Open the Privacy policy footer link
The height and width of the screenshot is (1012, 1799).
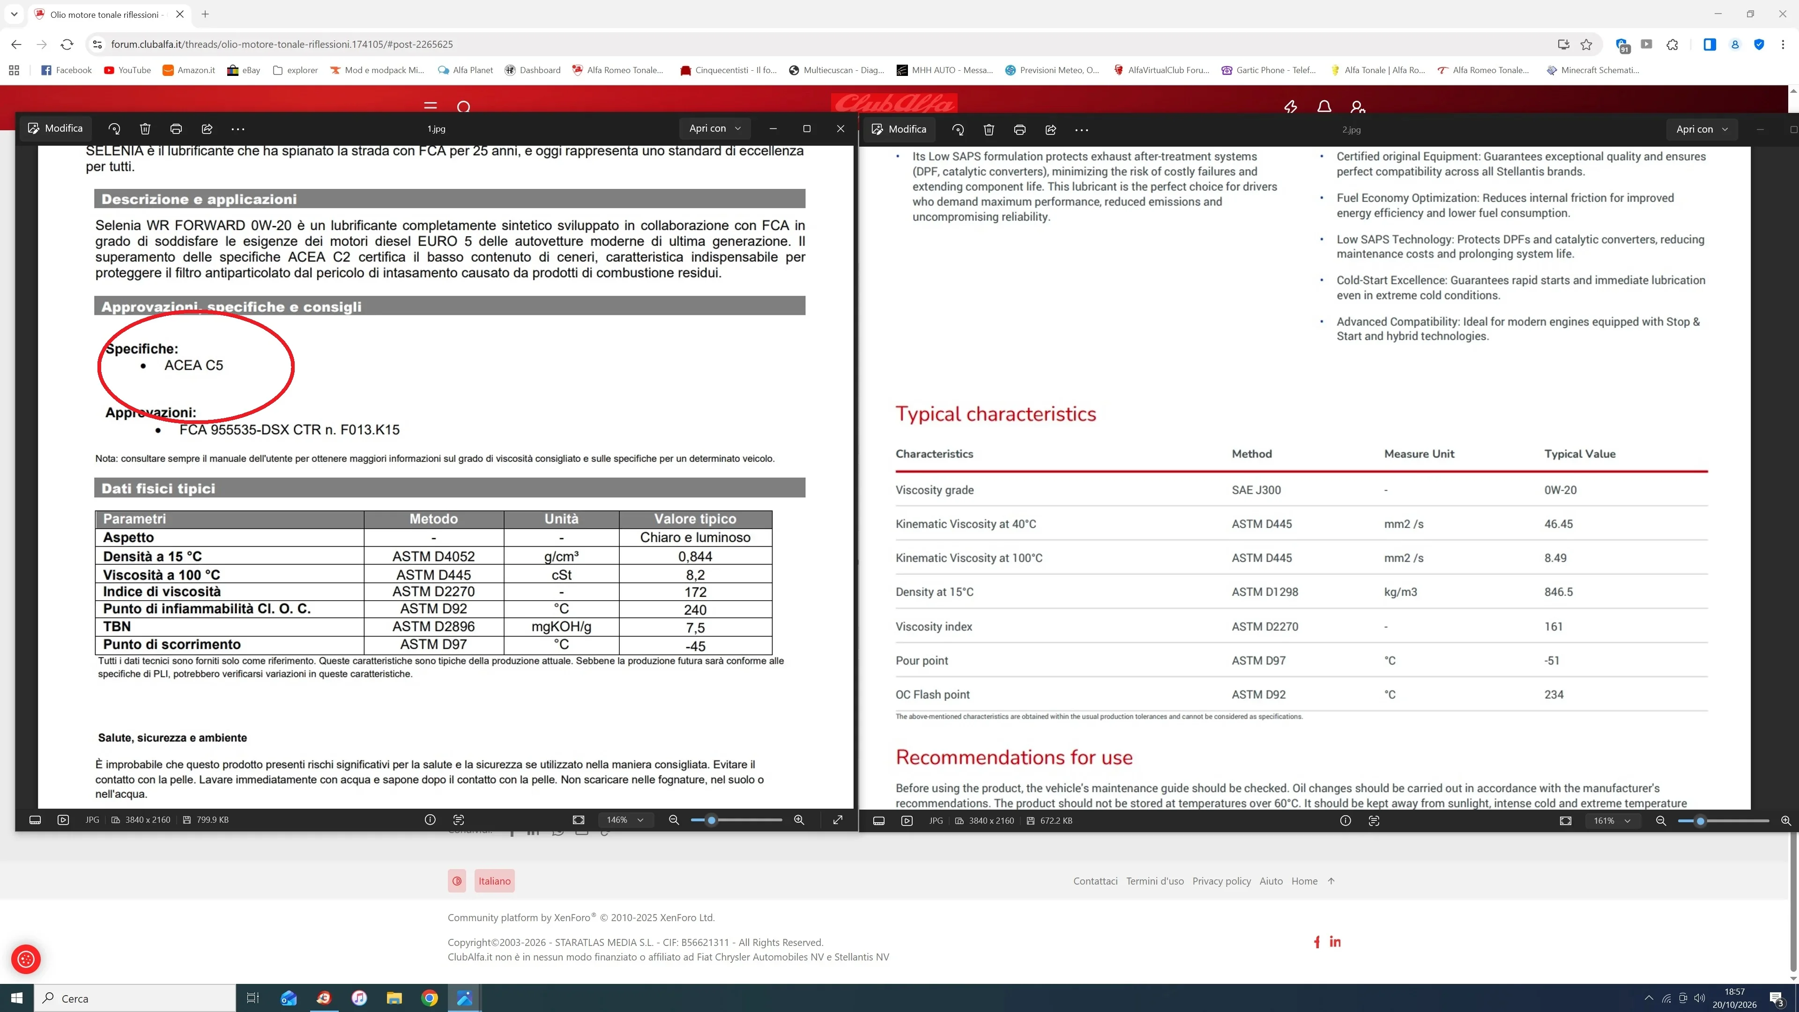1221,881
